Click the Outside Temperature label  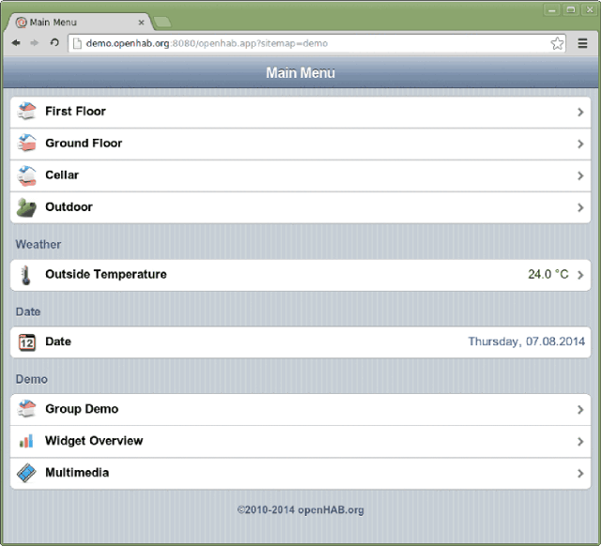tap(106, 274)
